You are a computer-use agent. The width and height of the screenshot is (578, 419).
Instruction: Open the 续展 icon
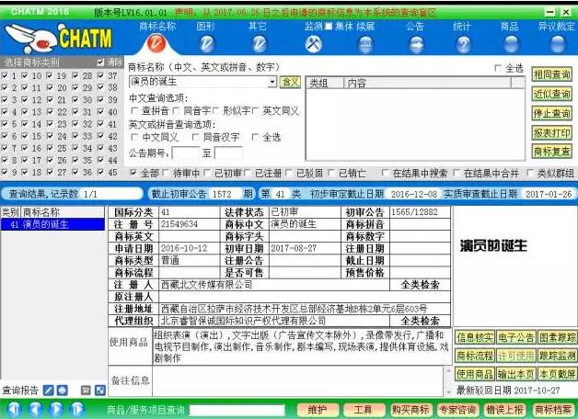[x=365, y=45]
